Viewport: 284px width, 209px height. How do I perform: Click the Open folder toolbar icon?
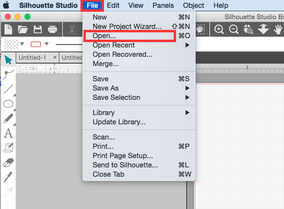(x=23, y=29)
